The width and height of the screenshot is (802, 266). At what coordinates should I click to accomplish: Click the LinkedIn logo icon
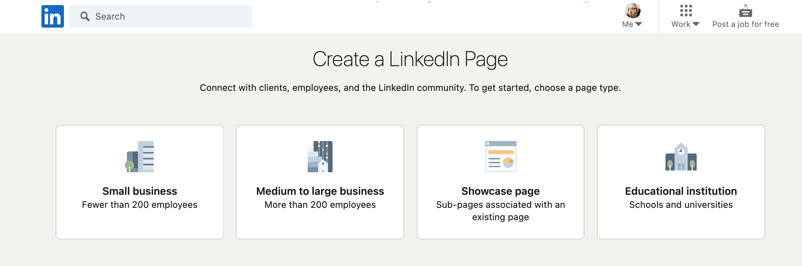[x=53, y=16]
